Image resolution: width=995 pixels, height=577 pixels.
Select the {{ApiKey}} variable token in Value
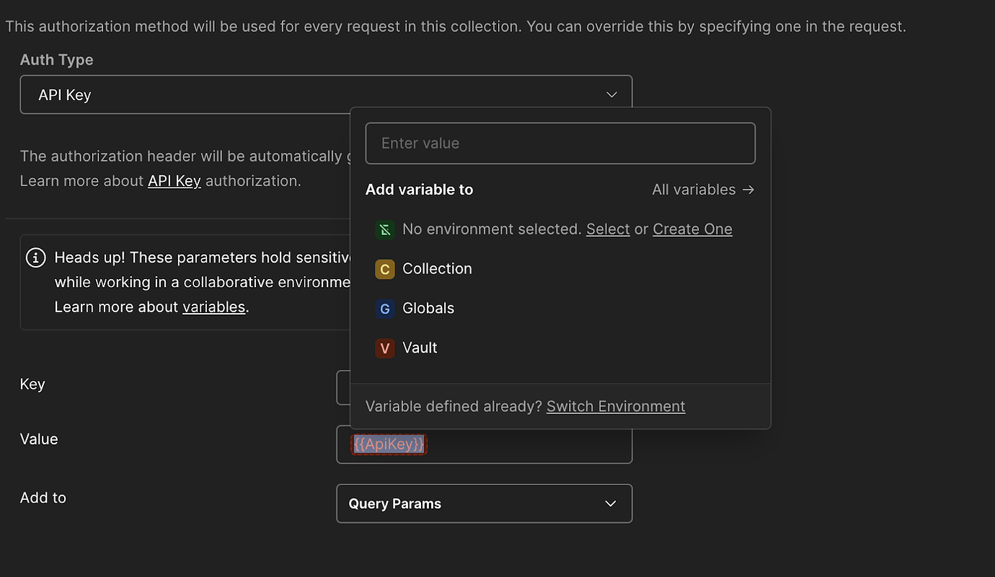point(389,444)
